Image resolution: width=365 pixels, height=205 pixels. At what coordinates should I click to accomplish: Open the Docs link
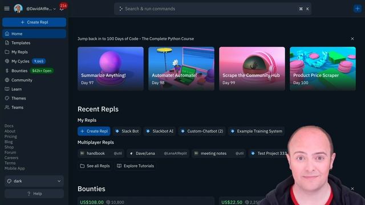click(9, 126)
